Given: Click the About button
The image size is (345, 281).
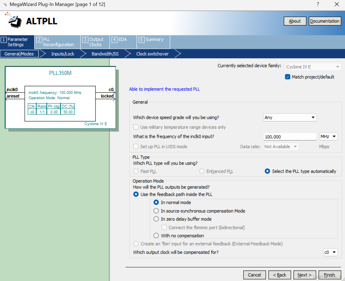Looking at the screenshot, I should click(x=295, y=21).
